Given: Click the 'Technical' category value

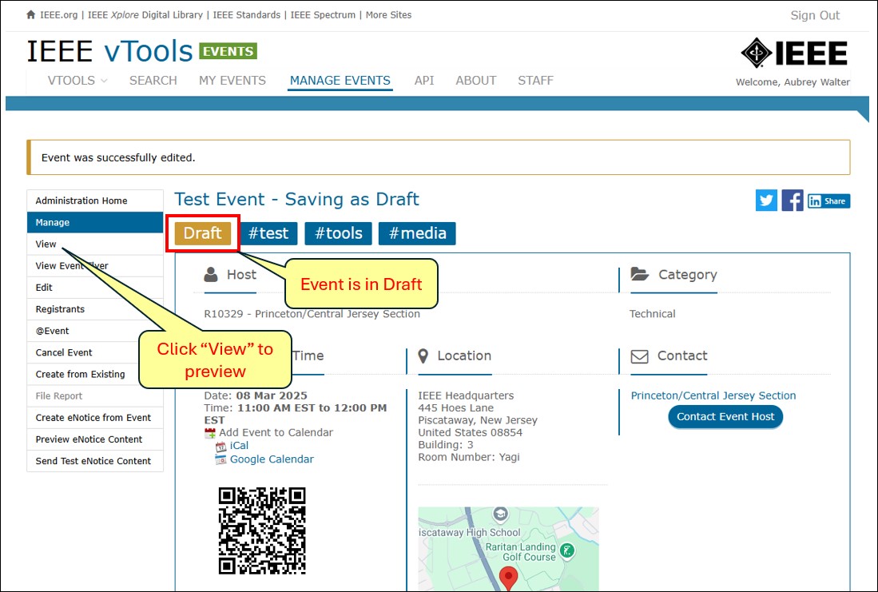Looking at the screenshot, I should click(x=653, y=314).
